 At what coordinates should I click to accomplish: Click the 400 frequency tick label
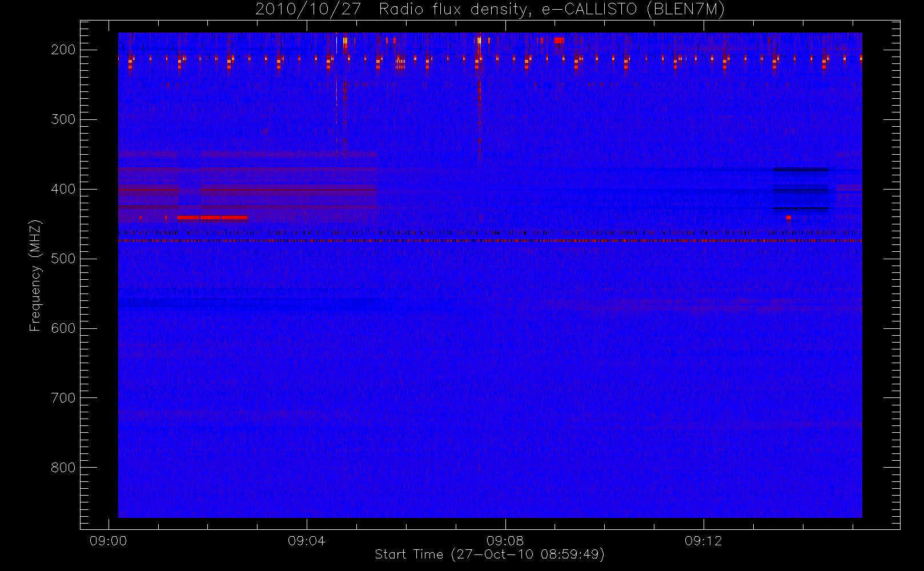click(x=63, y=189)
